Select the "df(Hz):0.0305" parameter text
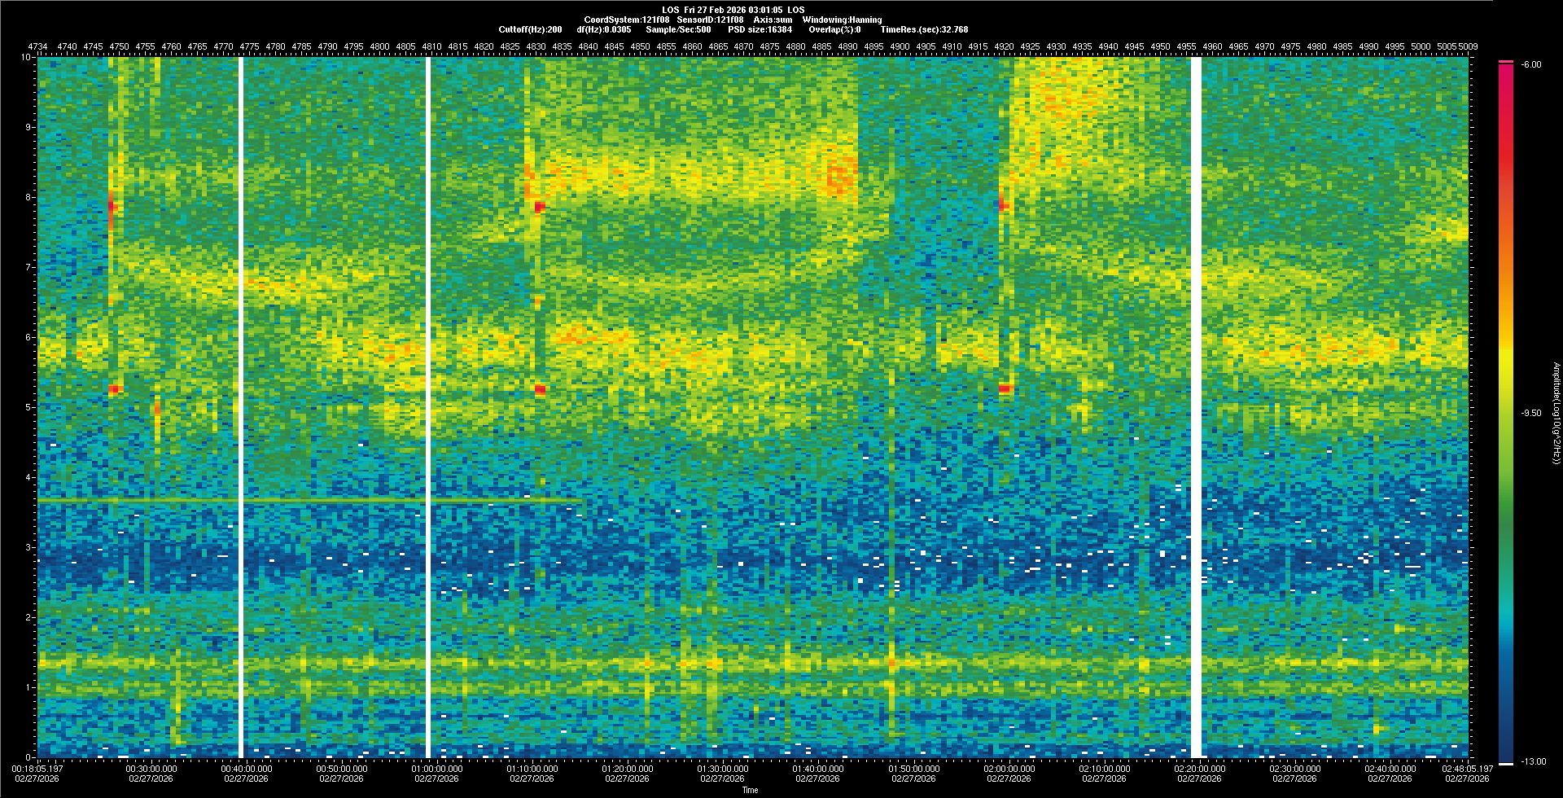Viewport: 1563px width, 798px height. pyautogui.click(x=603, y=29)
